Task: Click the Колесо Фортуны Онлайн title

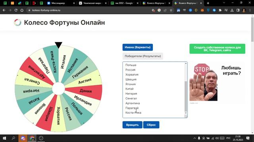Action: tap(64, 22)
